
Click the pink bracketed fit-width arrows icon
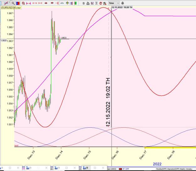tap(29, 3)
